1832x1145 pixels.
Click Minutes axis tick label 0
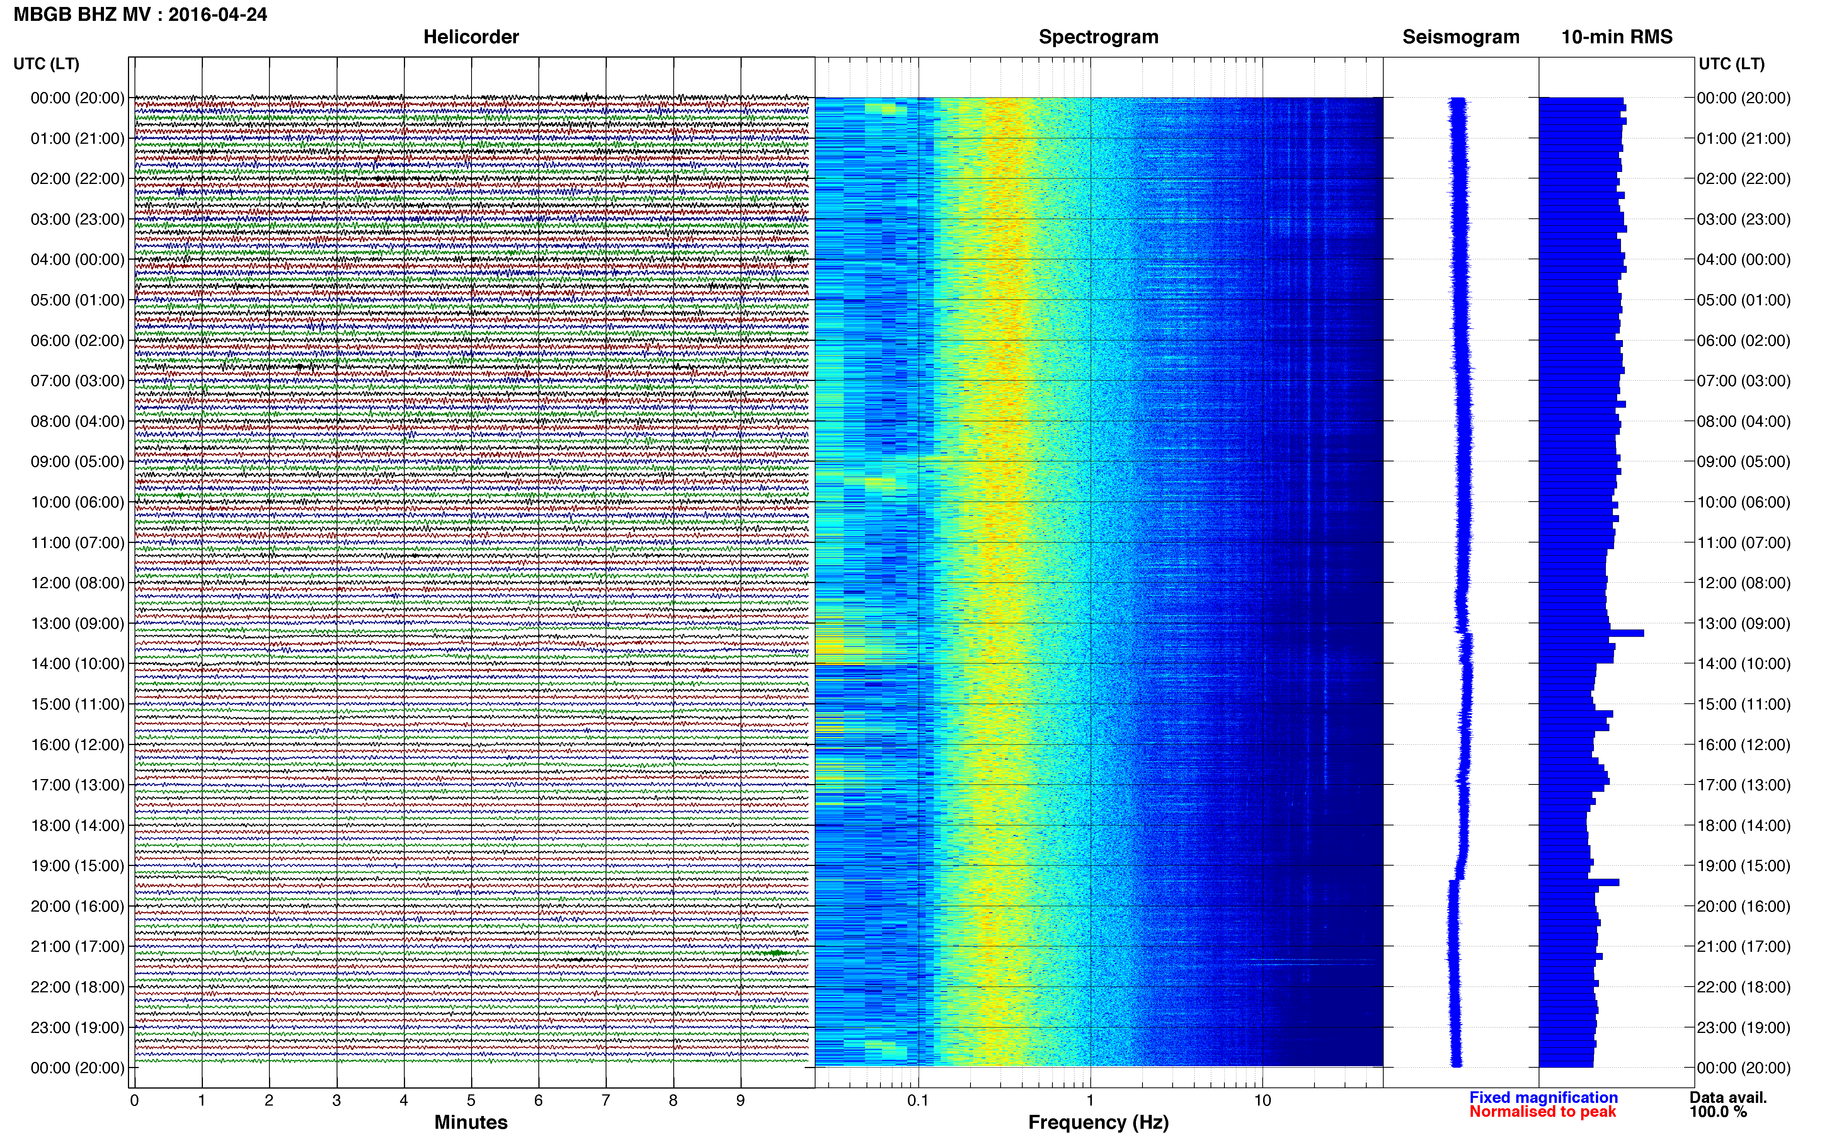134,1101
